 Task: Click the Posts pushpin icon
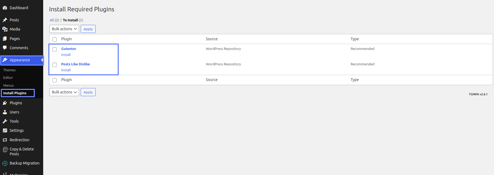click(5, 20)
